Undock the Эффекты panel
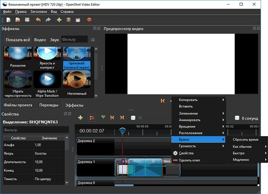 [x=95, y=28]
